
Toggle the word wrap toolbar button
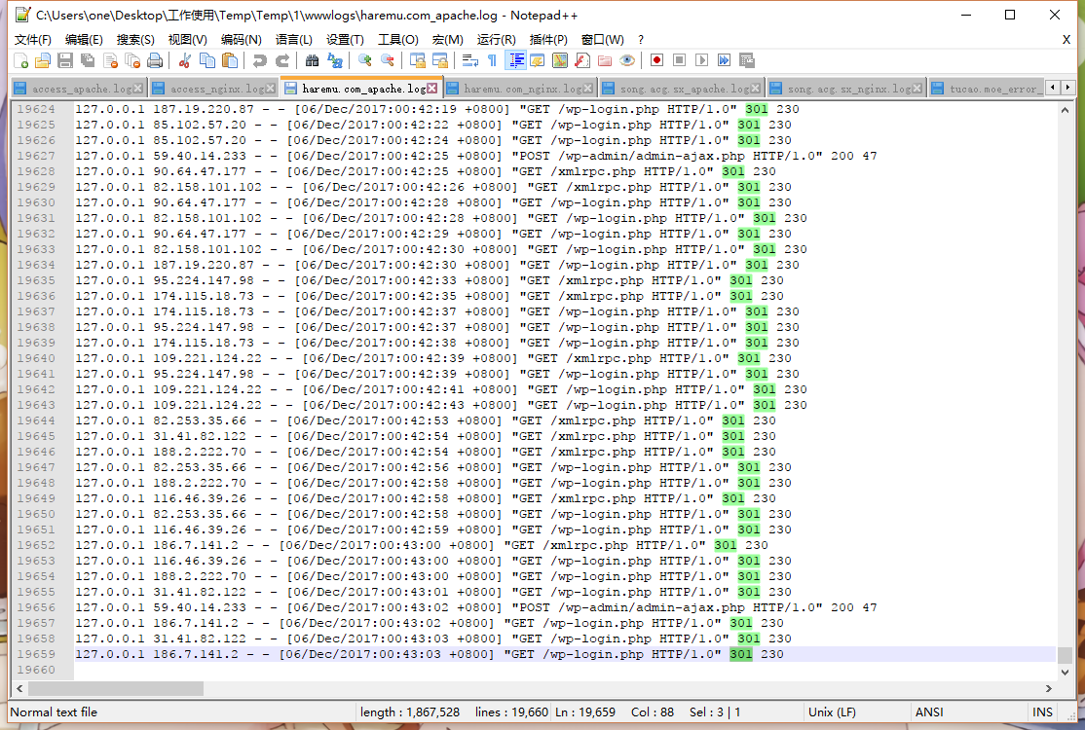coord(469,60)
